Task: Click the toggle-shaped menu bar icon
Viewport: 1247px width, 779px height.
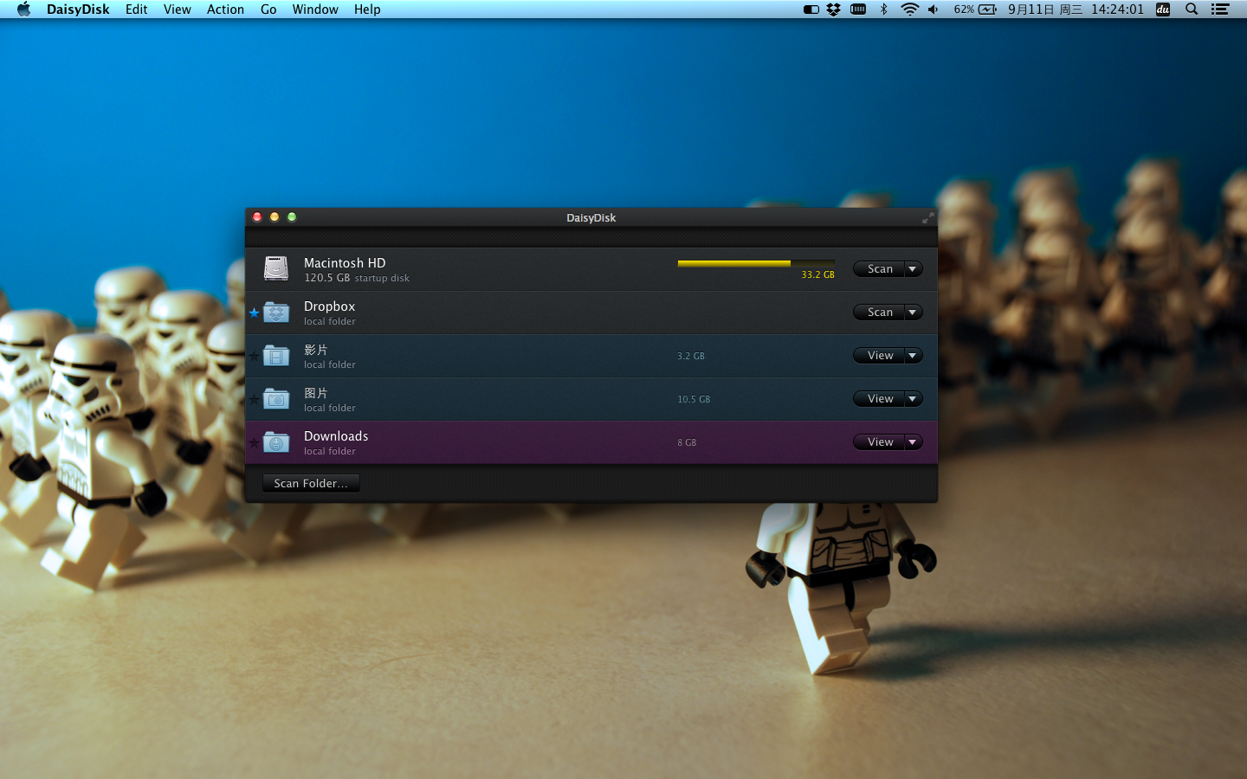Action: pos(811,10)
